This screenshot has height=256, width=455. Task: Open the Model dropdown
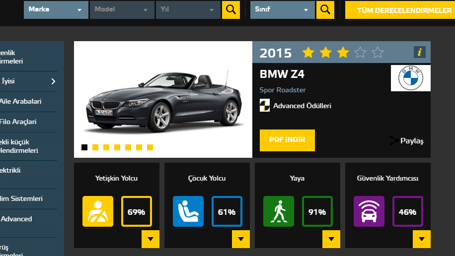tap(122, 9)
